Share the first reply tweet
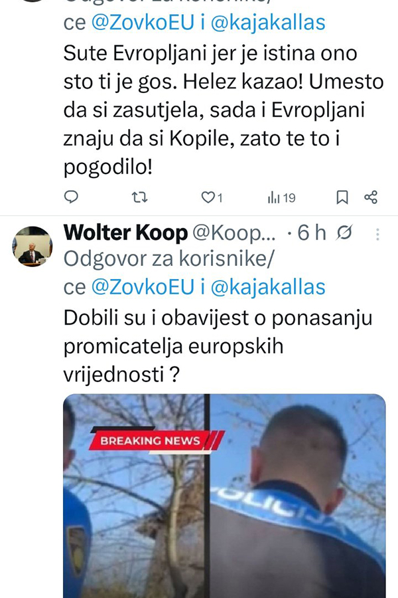398x598 pixels. [x=371, y=197]
